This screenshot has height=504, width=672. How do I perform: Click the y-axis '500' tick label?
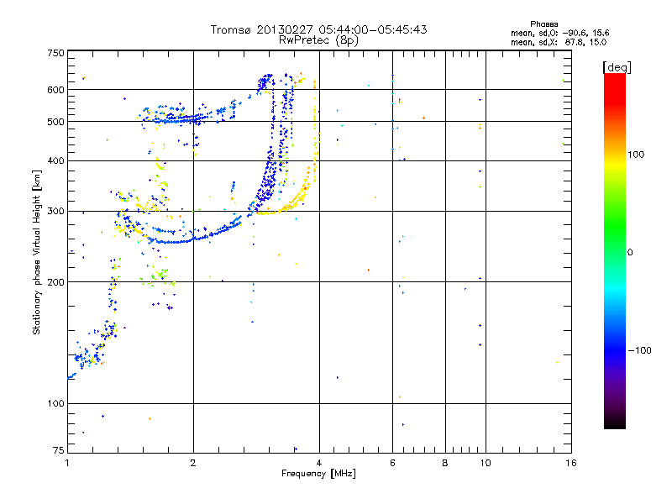click(x=56, y=121)
